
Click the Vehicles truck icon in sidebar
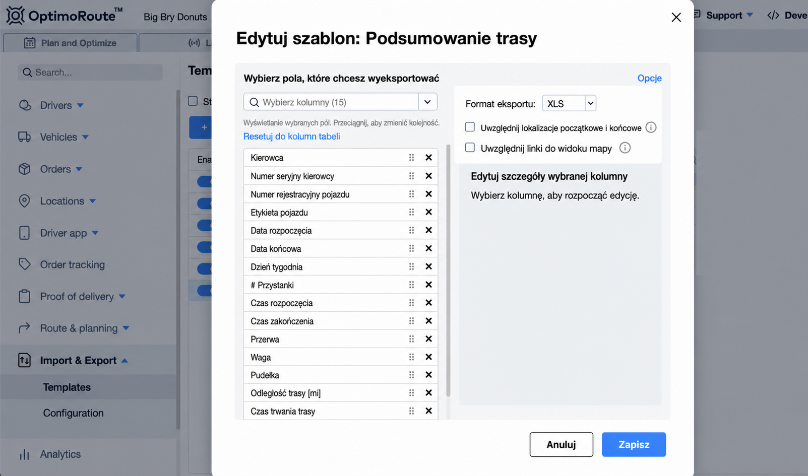click(x=25, y=137)
